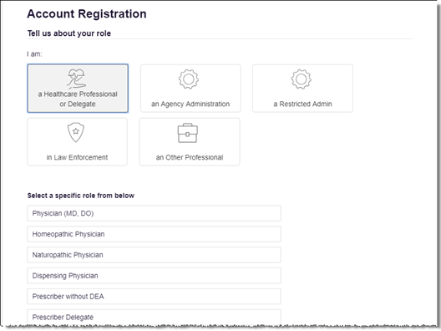Select Homeopathic Physician role
Image resolution: width=441 pixels, height=331 pixels.
pyautogui.click(x=155, y=234)
